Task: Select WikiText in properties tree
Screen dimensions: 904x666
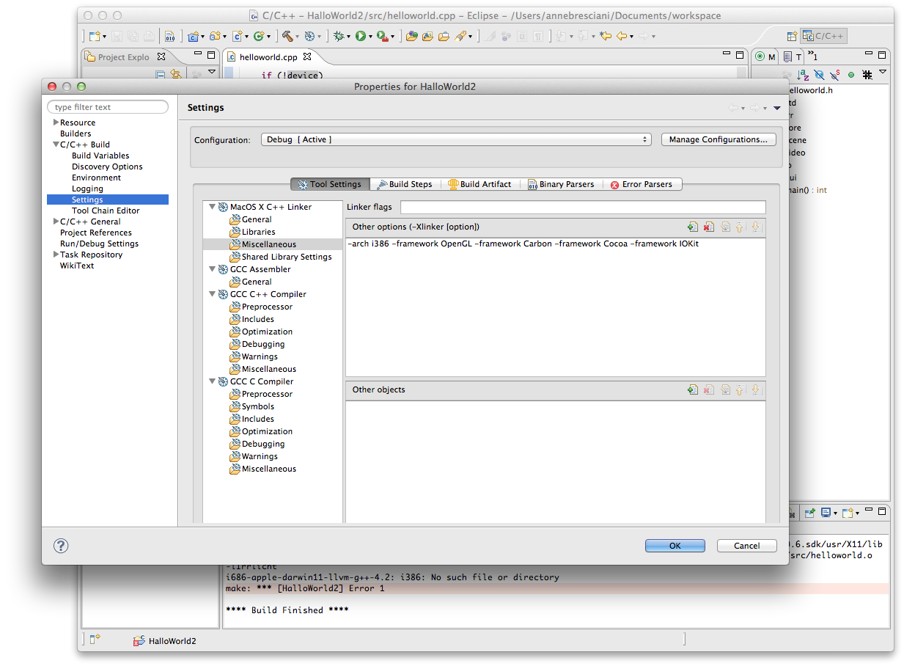Action: click(x=77, y=266)
